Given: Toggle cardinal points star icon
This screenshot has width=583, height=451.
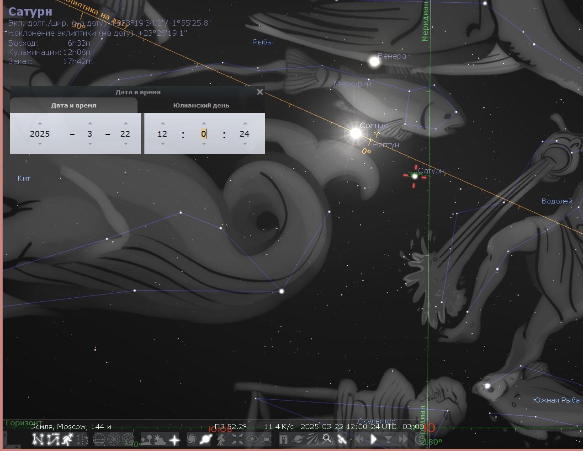Looking at the screenshot, I should pyautogui.click(x=175, y=440).
